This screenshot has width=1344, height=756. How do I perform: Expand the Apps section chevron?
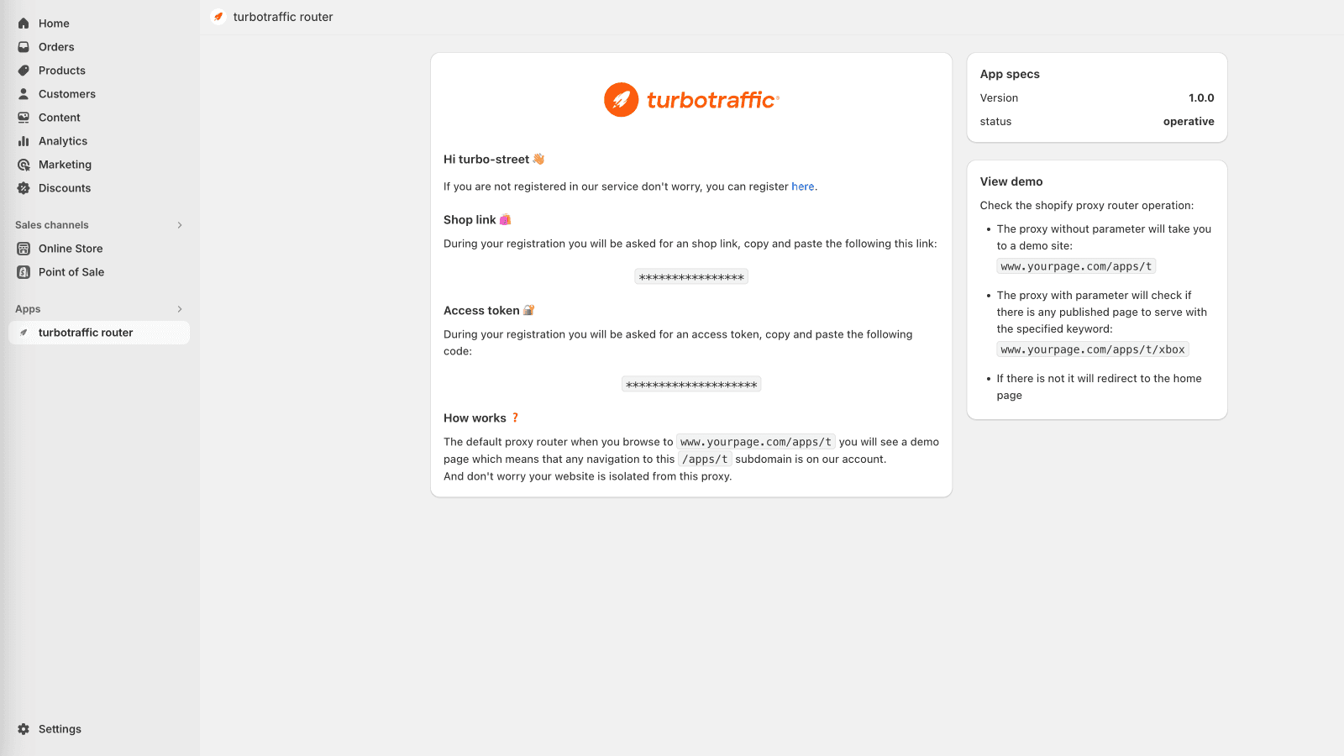click(180, 309)
